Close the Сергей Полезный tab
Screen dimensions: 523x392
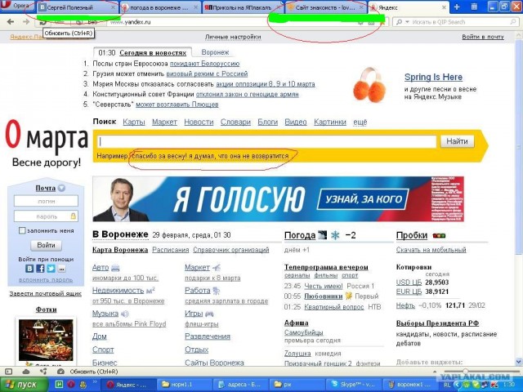[114, 7]
